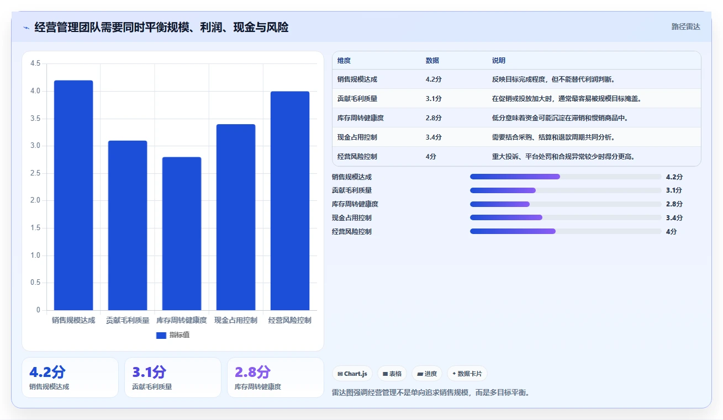Click x-axis label 销售规模达成 under chart
The width and height of the screenshot is (723, 420).
(73, 320)
